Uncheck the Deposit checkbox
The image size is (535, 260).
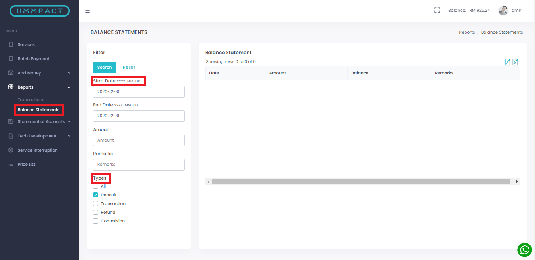click(x=95, y=195)
